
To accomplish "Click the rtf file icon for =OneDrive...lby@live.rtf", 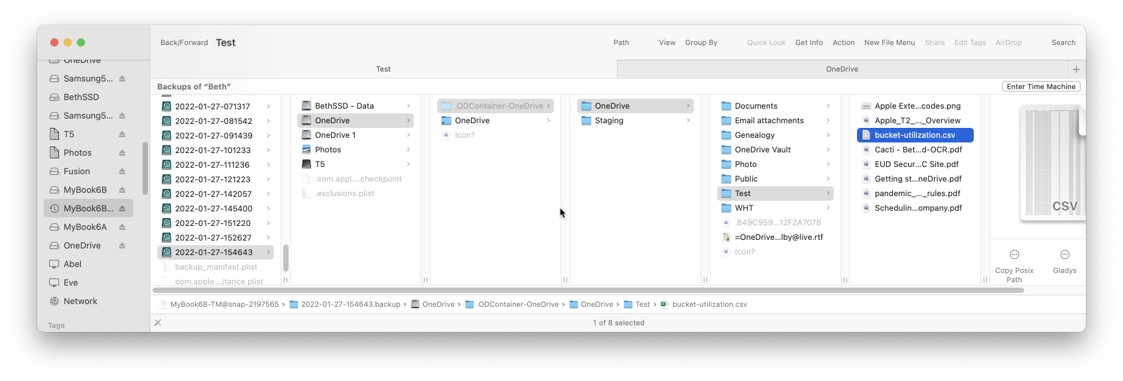I will [726, 237].
